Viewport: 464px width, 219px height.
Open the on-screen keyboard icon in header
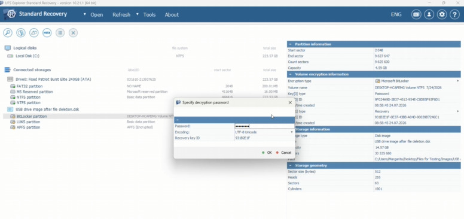tap(416, 14)
